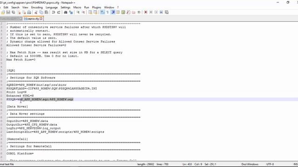298x167 pixels.
Task: Click the [RemoteCall] section header
Action: point(17,139)
